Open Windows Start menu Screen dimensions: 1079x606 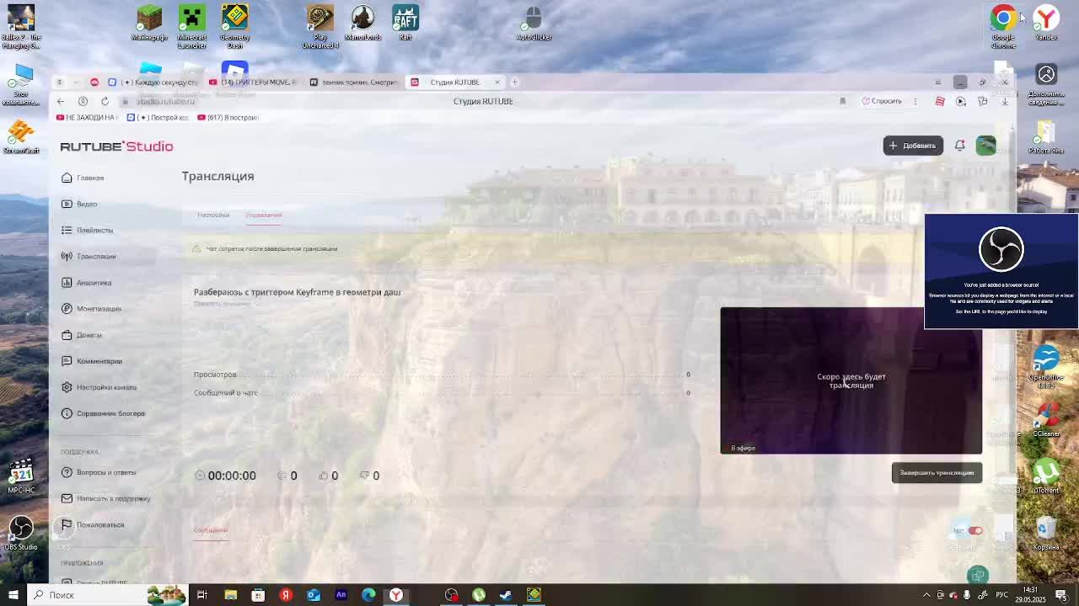(13, 595)
